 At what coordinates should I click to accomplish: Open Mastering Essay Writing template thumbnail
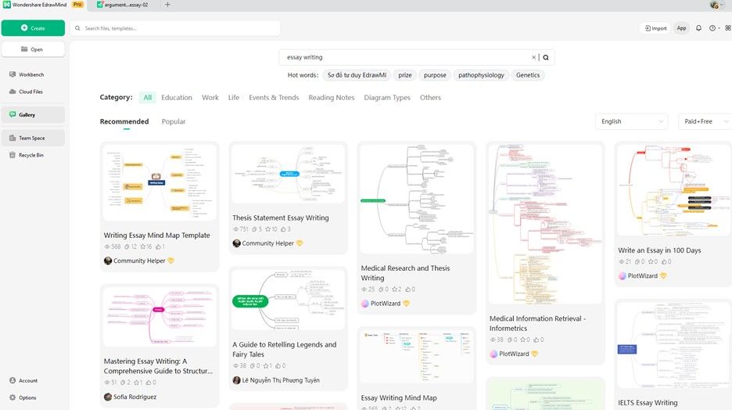pyautogui.click(x=160, y=317)
